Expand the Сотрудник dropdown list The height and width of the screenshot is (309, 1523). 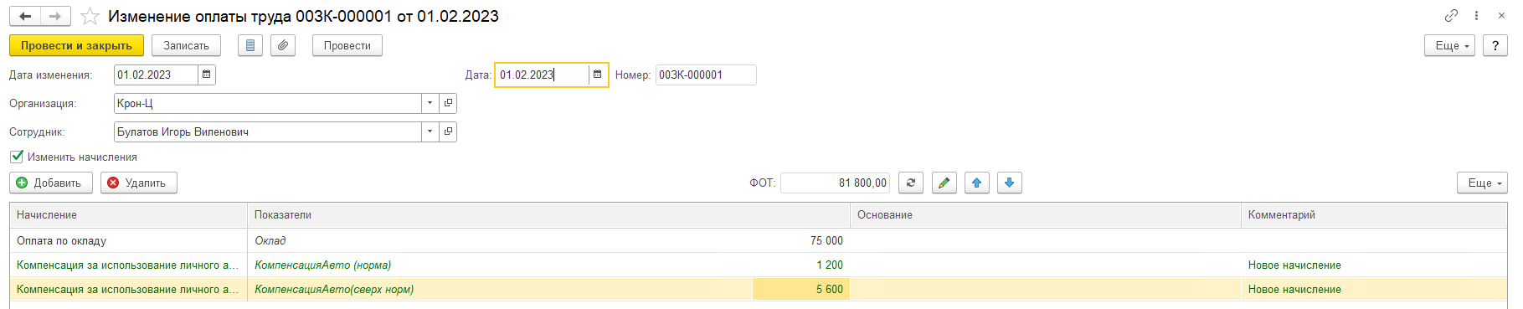tap(430, 131)
